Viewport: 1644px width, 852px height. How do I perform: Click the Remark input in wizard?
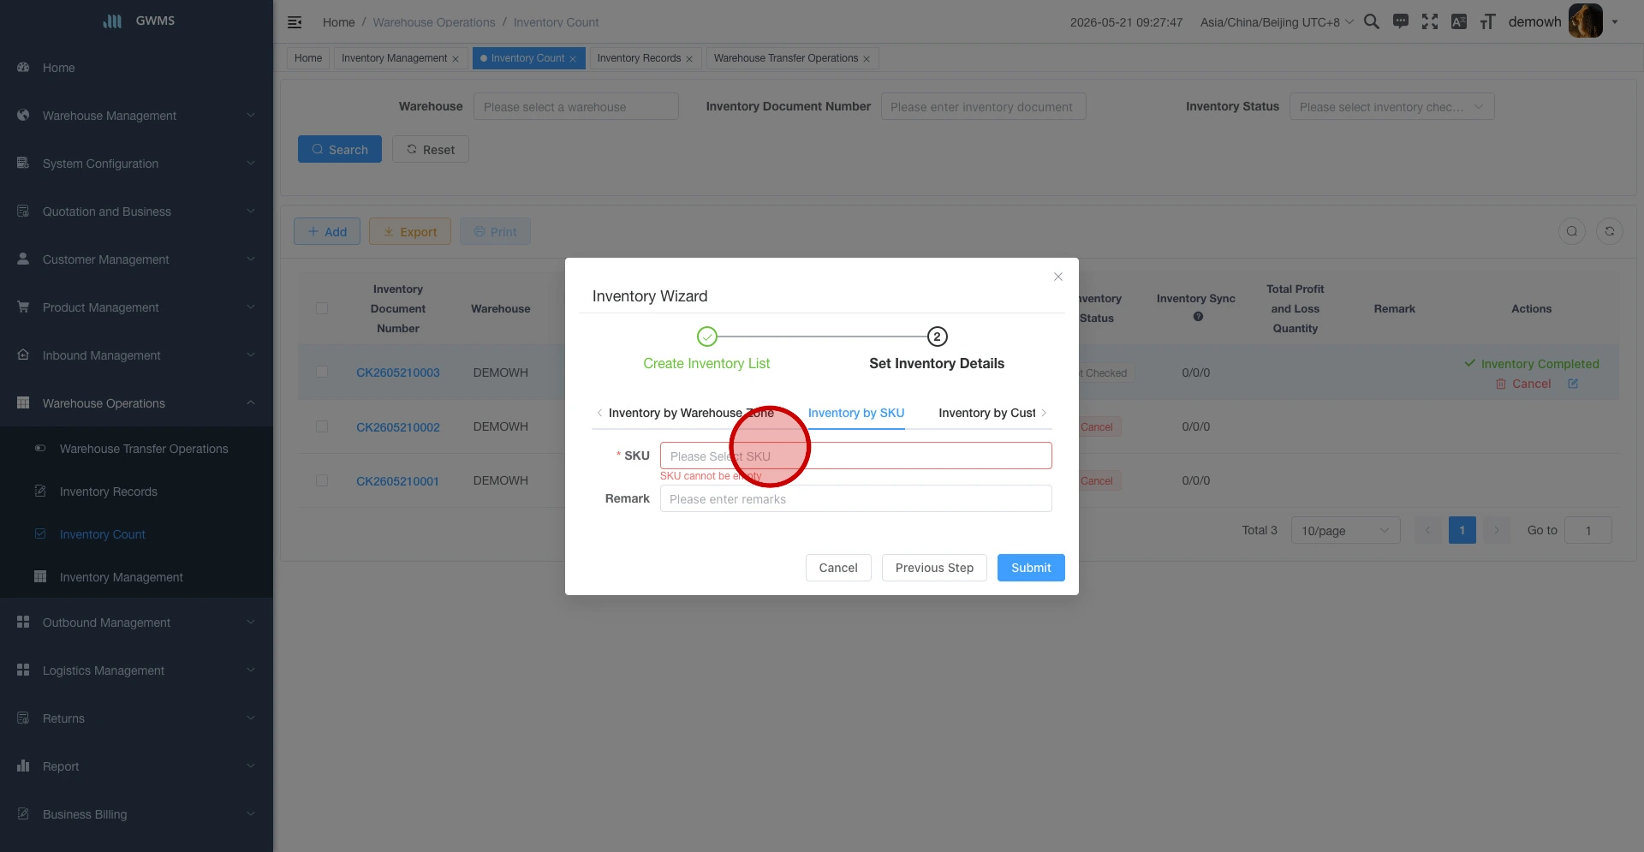[856, 498]
